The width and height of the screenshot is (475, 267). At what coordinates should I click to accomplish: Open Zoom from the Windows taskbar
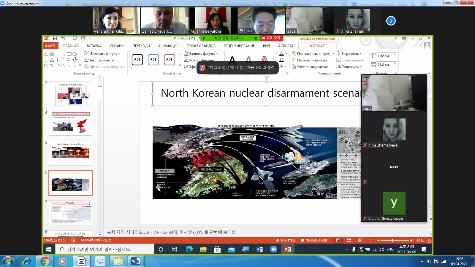pyautogui.click(x=273, y=249)
